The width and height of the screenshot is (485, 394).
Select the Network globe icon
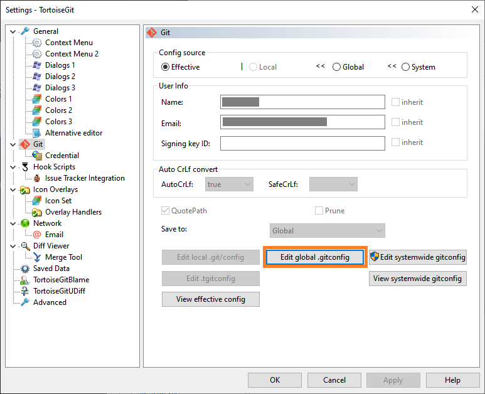[25, 223]
